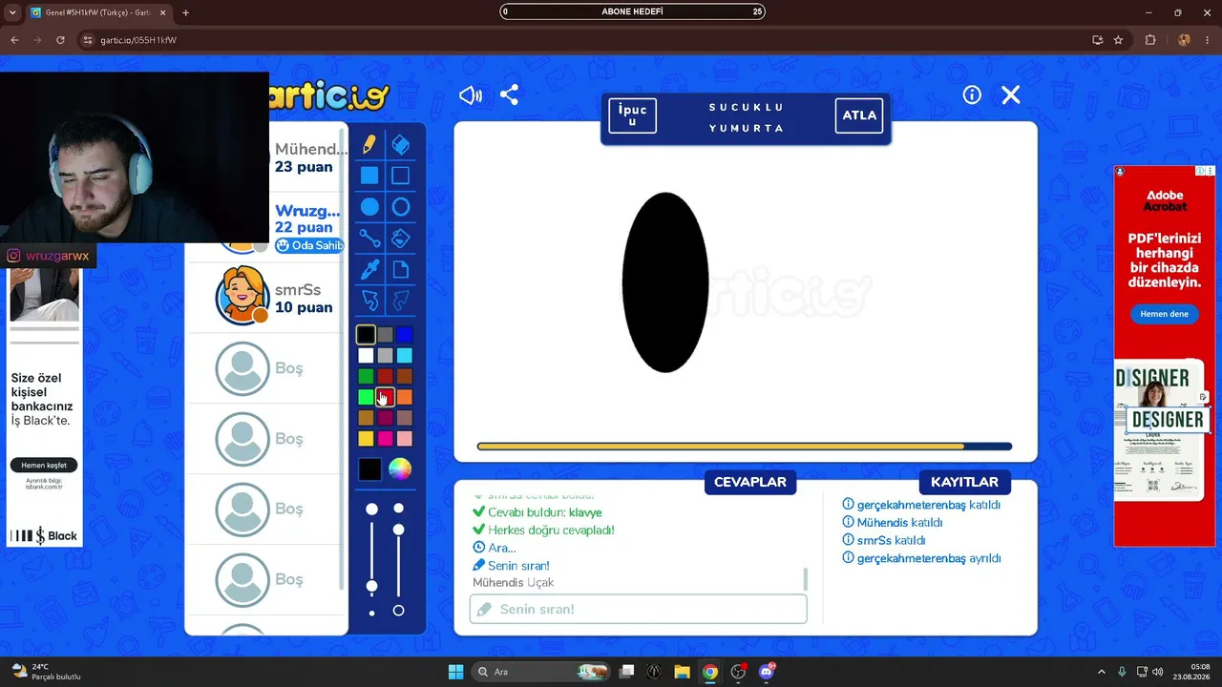
Task: Click the answer input field
Action: tap(639, 609)
